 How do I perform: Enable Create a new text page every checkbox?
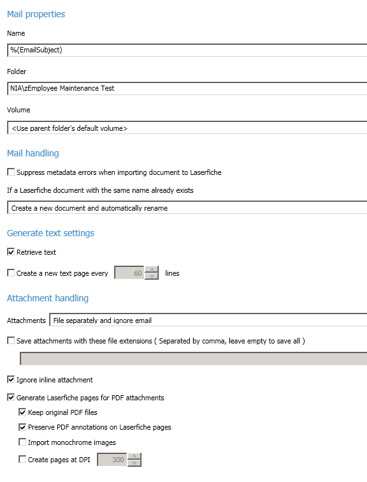point(11,273)
